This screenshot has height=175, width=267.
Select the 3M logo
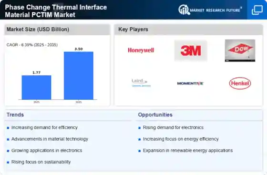tap(191, 51)
